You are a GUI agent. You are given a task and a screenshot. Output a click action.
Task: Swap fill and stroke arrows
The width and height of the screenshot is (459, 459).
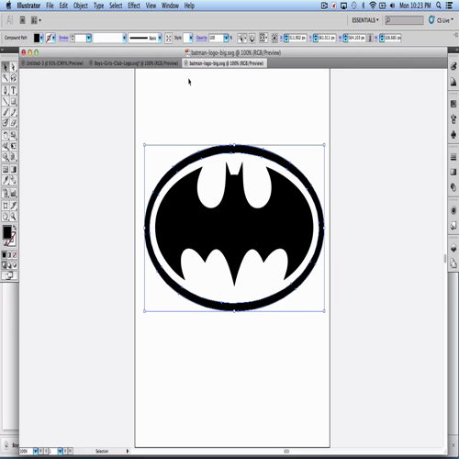pos(15,228)
